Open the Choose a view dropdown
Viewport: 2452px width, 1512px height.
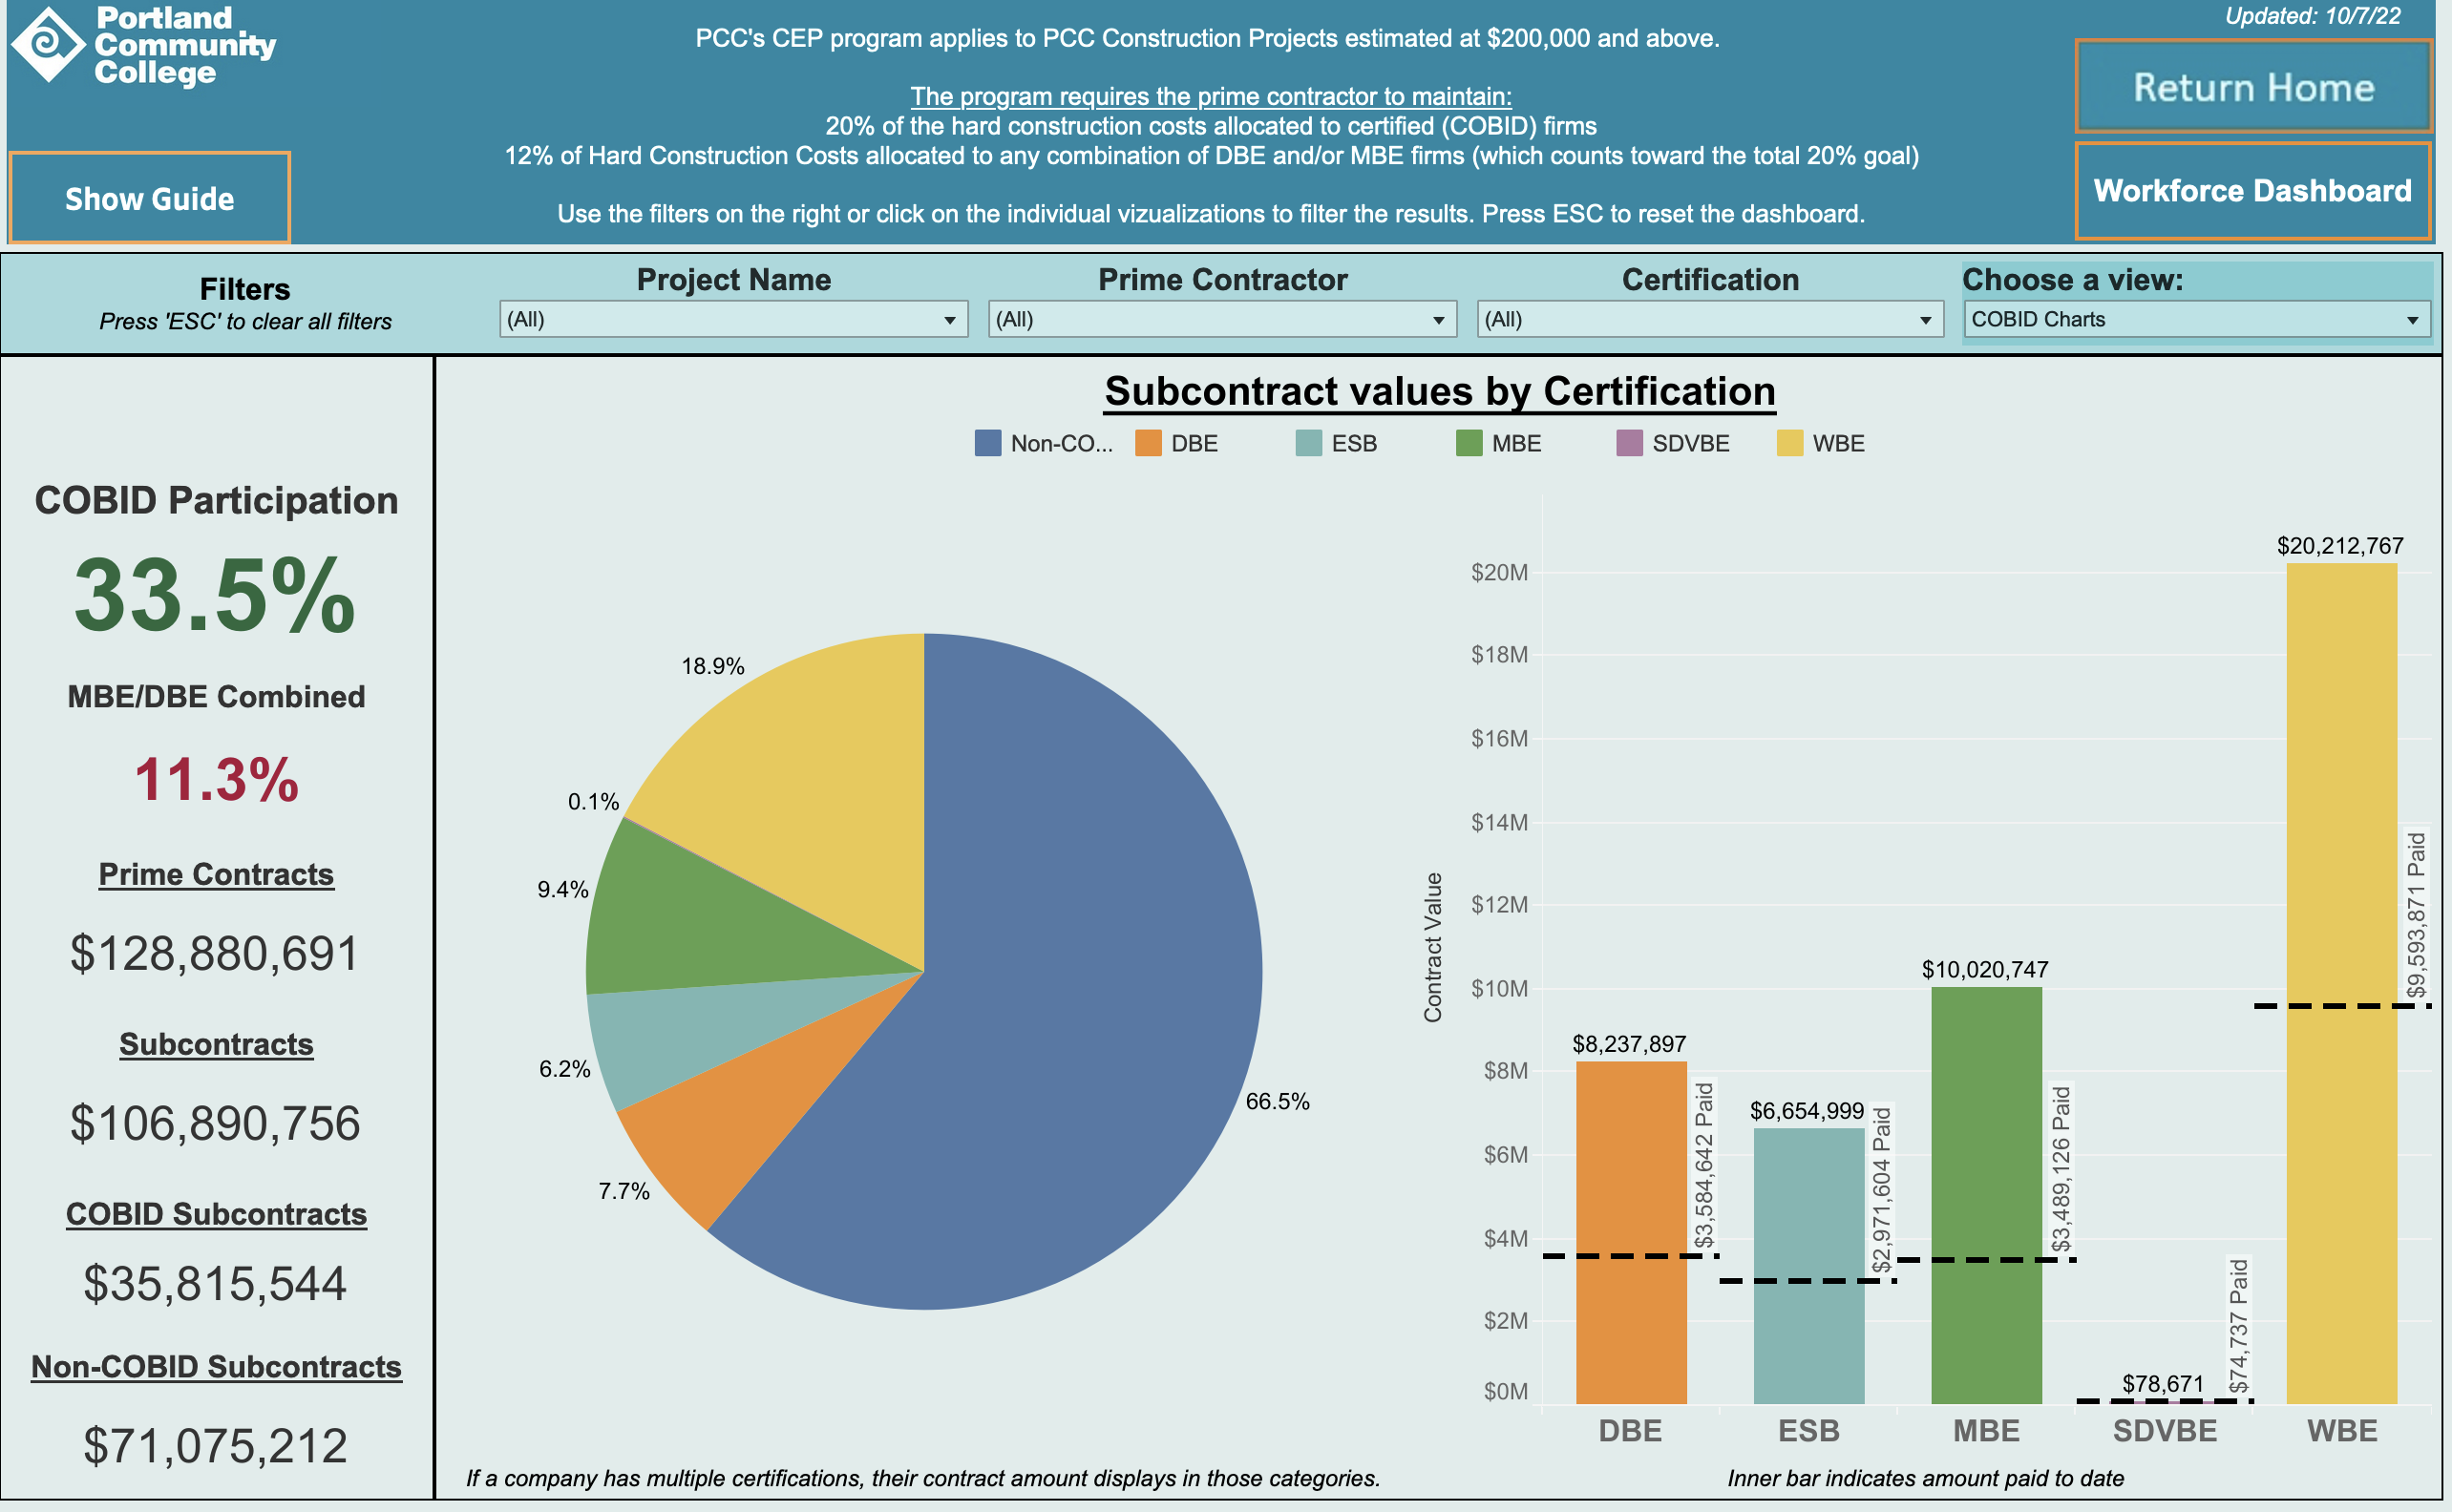coord(2196,320)
